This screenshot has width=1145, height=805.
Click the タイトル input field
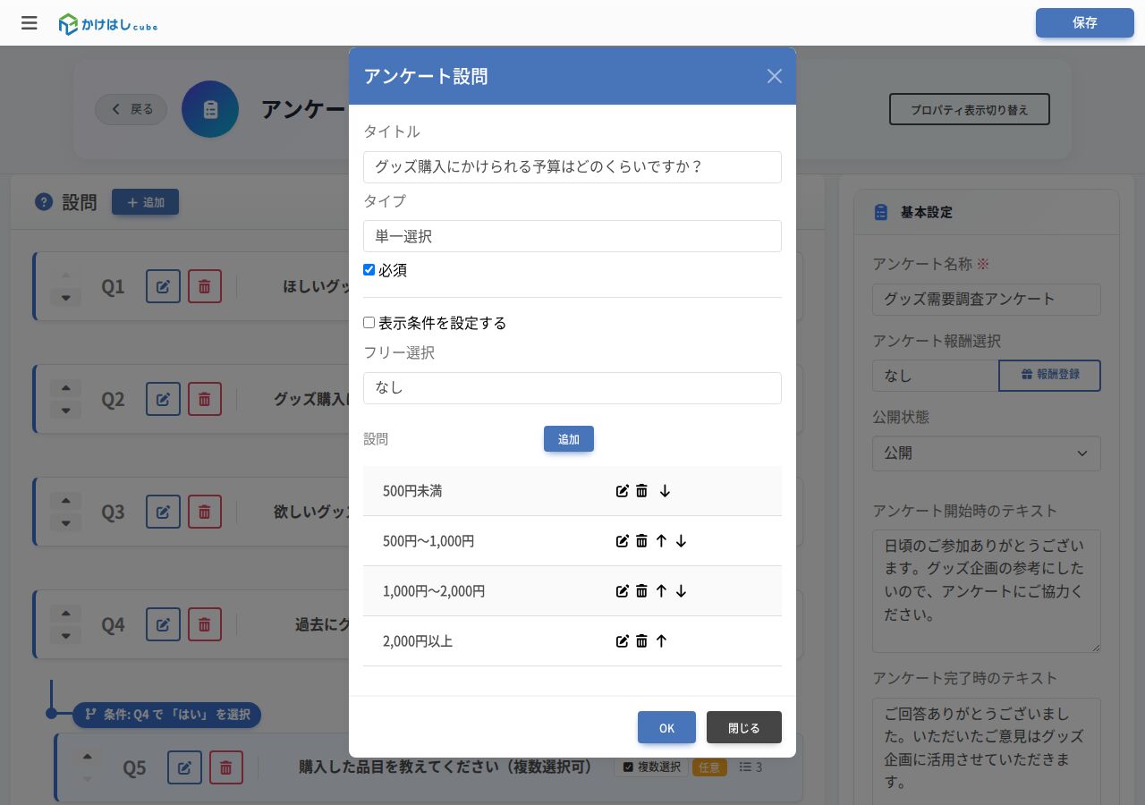tap(572, 167)
